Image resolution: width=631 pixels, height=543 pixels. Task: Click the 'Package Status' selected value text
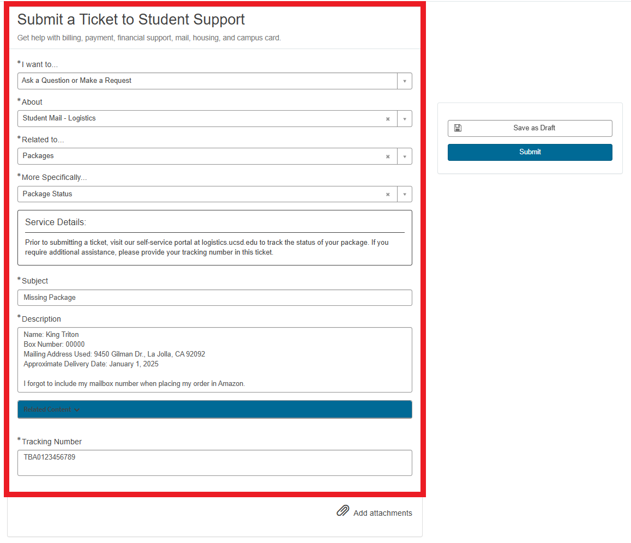tap(47, 194)
